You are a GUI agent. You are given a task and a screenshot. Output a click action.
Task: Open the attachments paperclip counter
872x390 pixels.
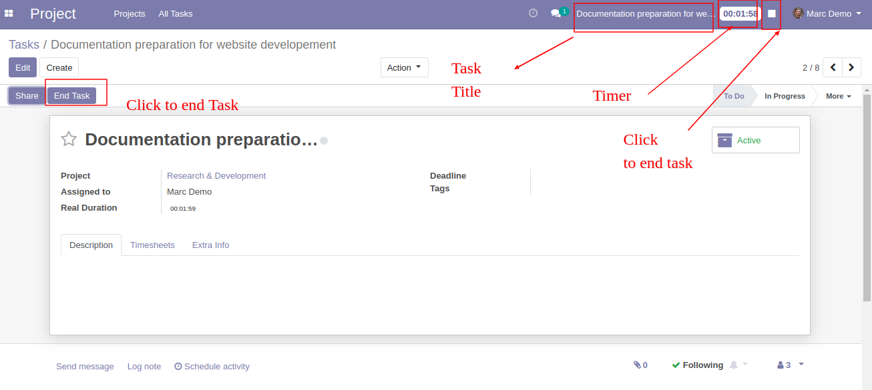pyautogui.click(x=640, y=365)
